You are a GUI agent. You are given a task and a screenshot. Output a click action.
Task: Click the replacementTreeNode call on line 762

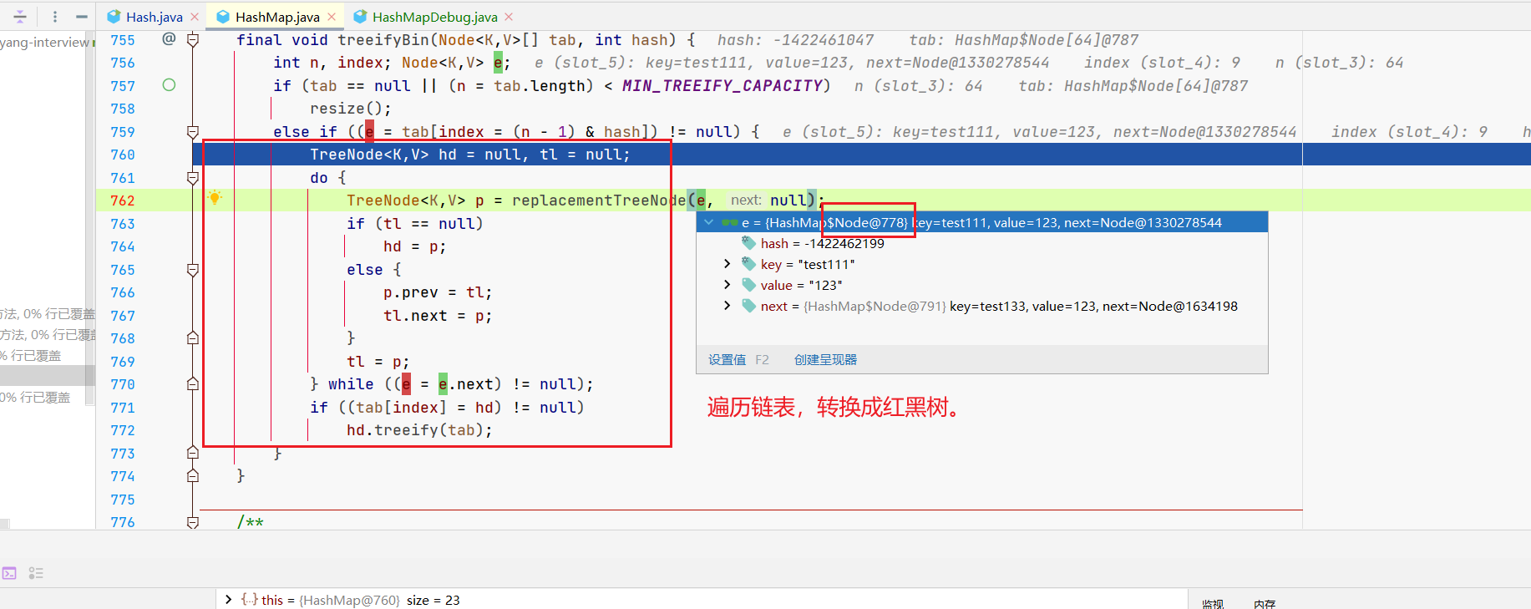coord(599,200)
